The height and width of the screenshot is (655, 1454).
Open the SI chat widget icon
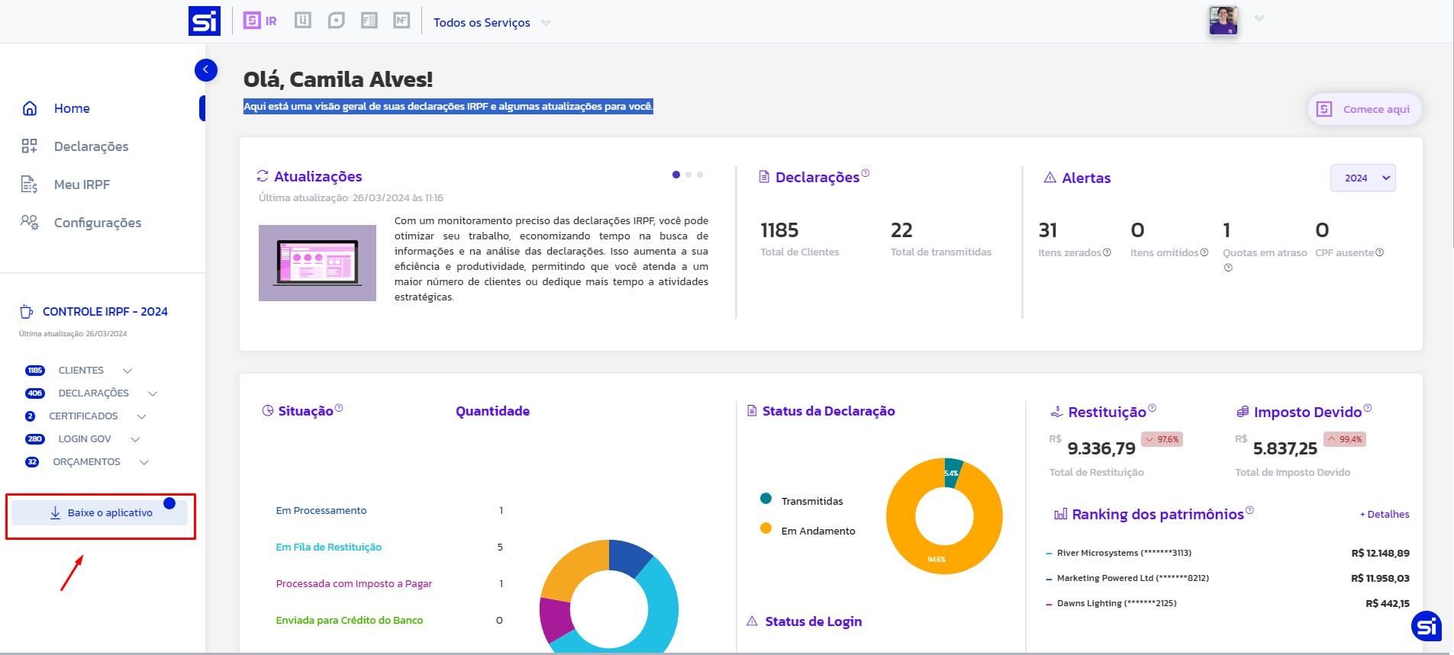1426,627
